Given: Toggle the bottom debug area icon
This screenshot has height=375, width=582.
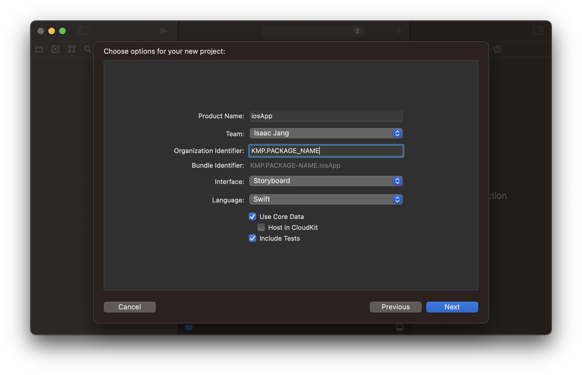Looking at the screenshot, I should pyautogui.click(x=399, y=328).
